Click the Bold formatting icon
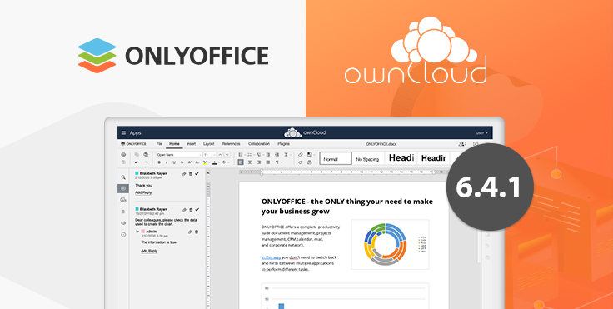 pyautogui.click(x=159, y=162)
